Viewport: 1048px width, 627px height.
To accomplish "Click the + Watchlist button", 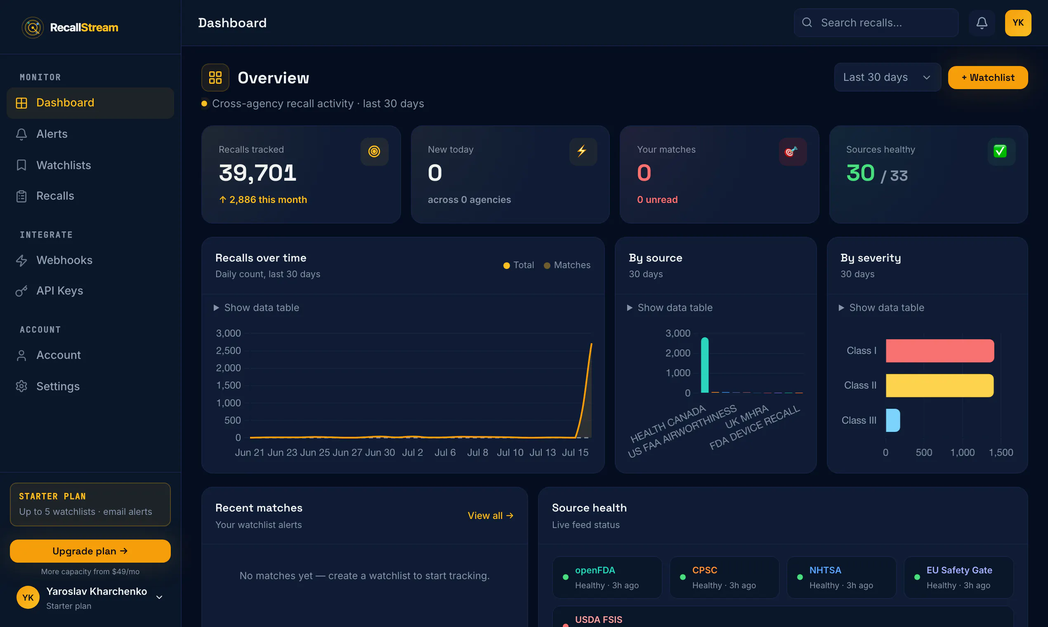I will point(988,77).
